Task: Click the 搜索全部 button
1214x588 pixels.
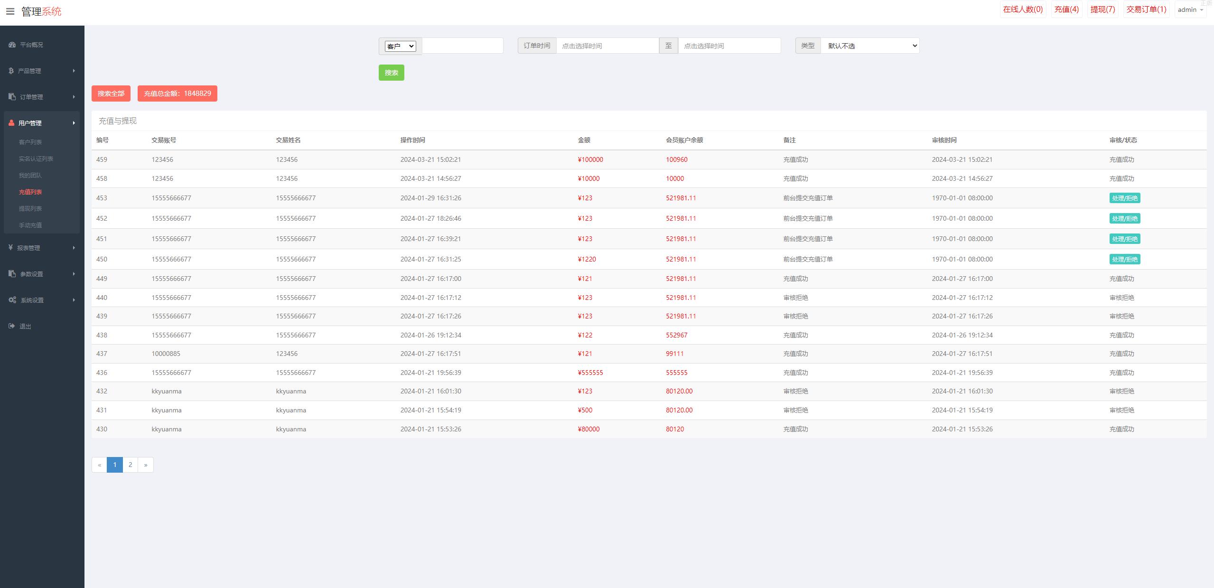Action: pyautogui.click(x=111, y=93)
